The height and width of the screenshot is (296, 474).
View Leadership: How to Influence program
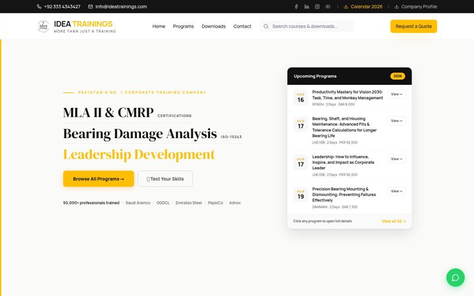coord(396,159)
